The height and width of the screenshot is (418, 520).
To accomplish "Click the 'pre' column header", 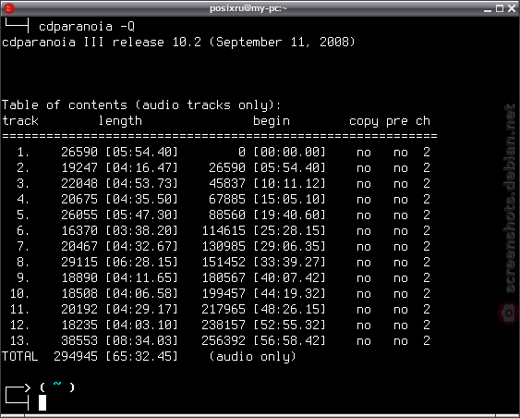I will (x=397, y=122).
